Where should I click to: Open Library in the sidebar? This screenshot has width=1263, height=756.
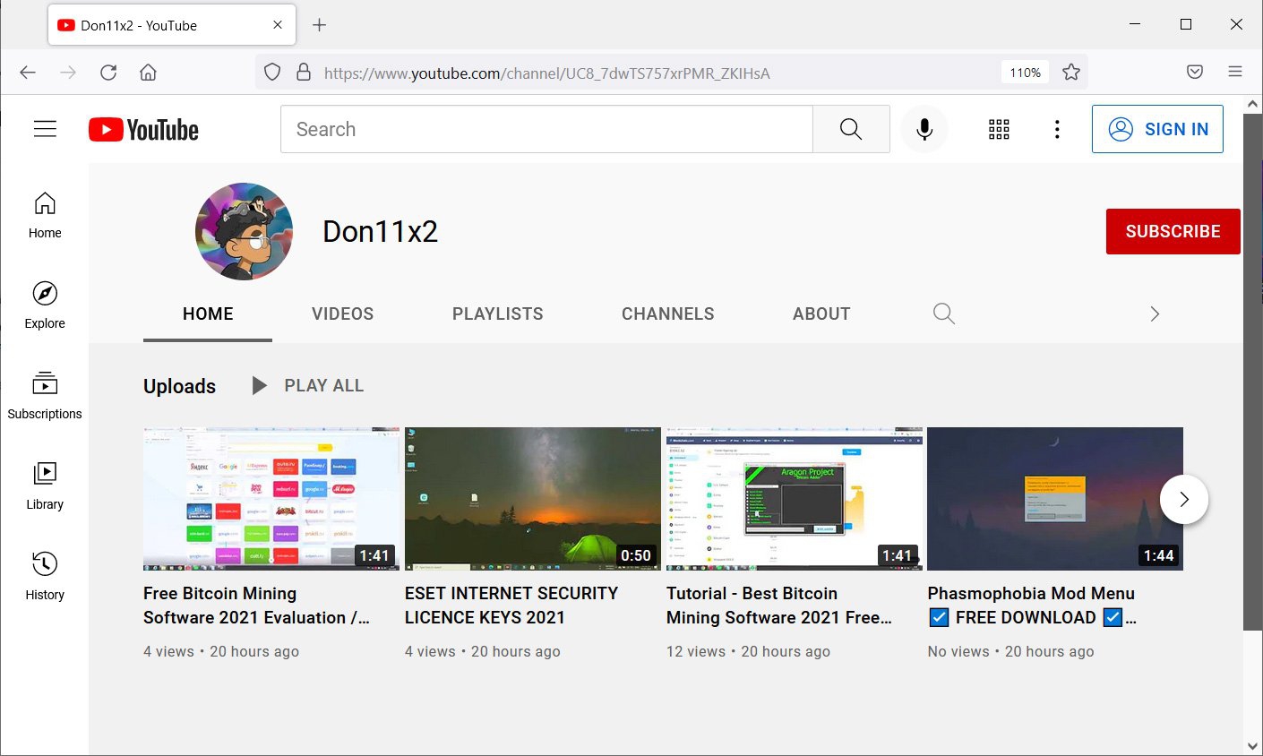pyautogui.click(x=45, y=485)
